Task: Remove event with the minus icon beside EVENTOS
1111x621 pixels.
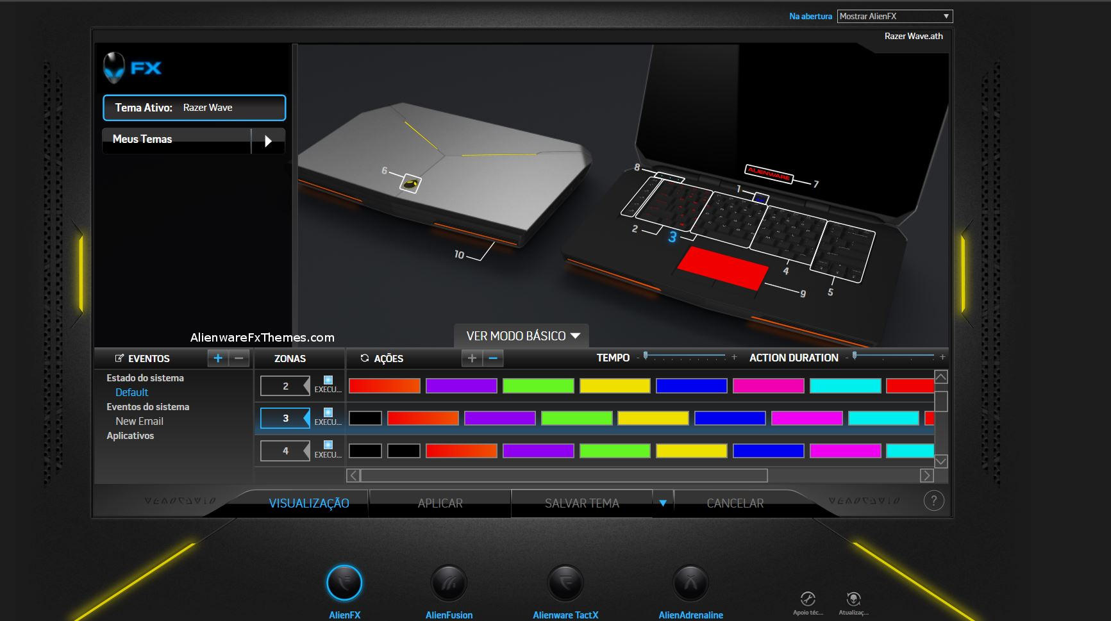Action: 239,358
